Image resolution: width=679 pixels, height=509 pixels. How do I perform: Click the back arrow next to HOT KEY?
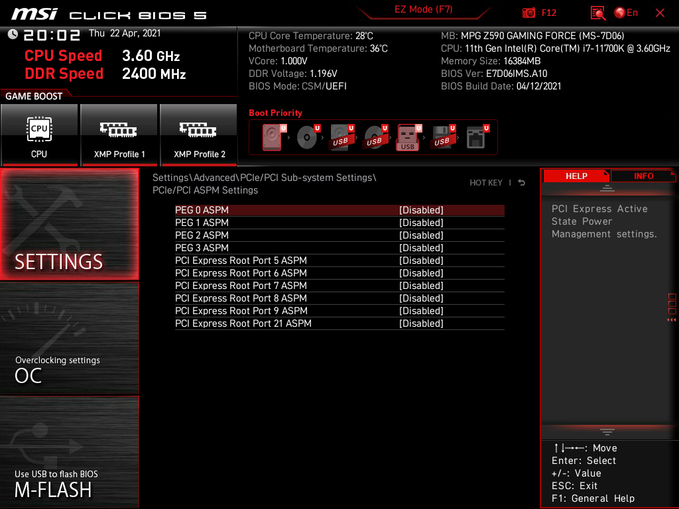tap(522, 183)
